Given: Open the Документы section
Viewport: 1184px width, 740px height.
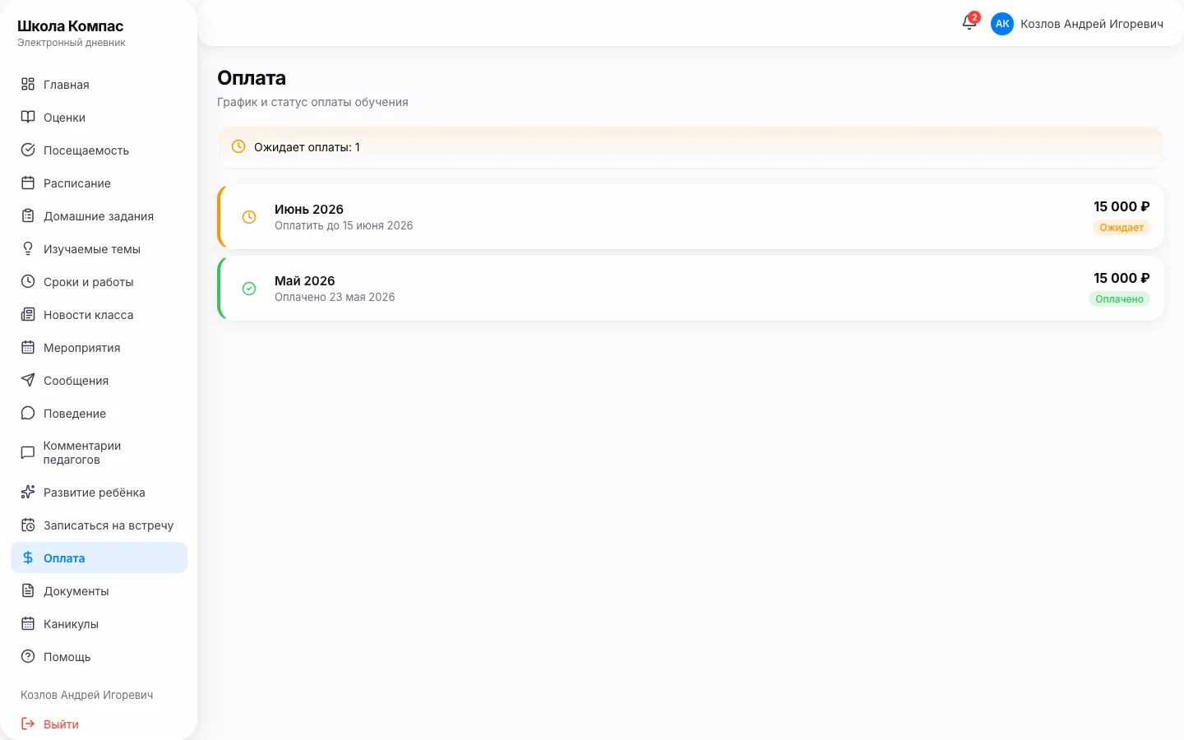Looking at the screenshot, I should [x=99, y=590].
